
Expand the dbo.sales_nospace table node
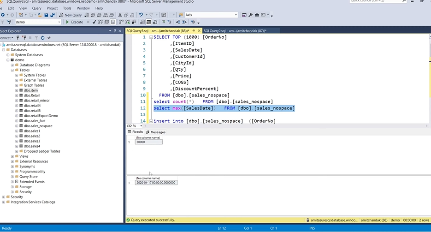point(17,126)
